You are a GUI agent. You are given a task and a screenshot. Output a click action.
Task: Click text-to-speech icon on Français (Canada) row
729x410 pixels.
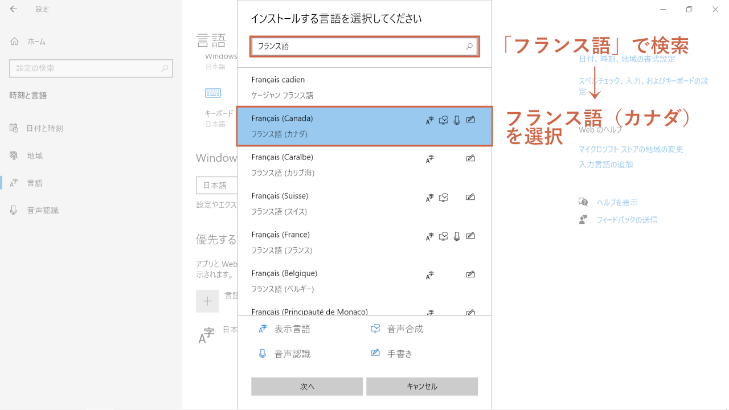coord(443,120)
